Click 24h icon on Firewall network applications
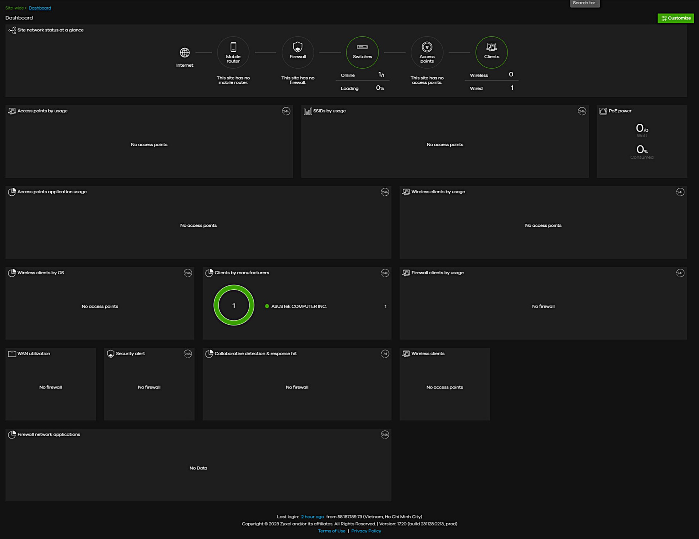Viewport: 699px width, 539px height. [x=385, y=435]
